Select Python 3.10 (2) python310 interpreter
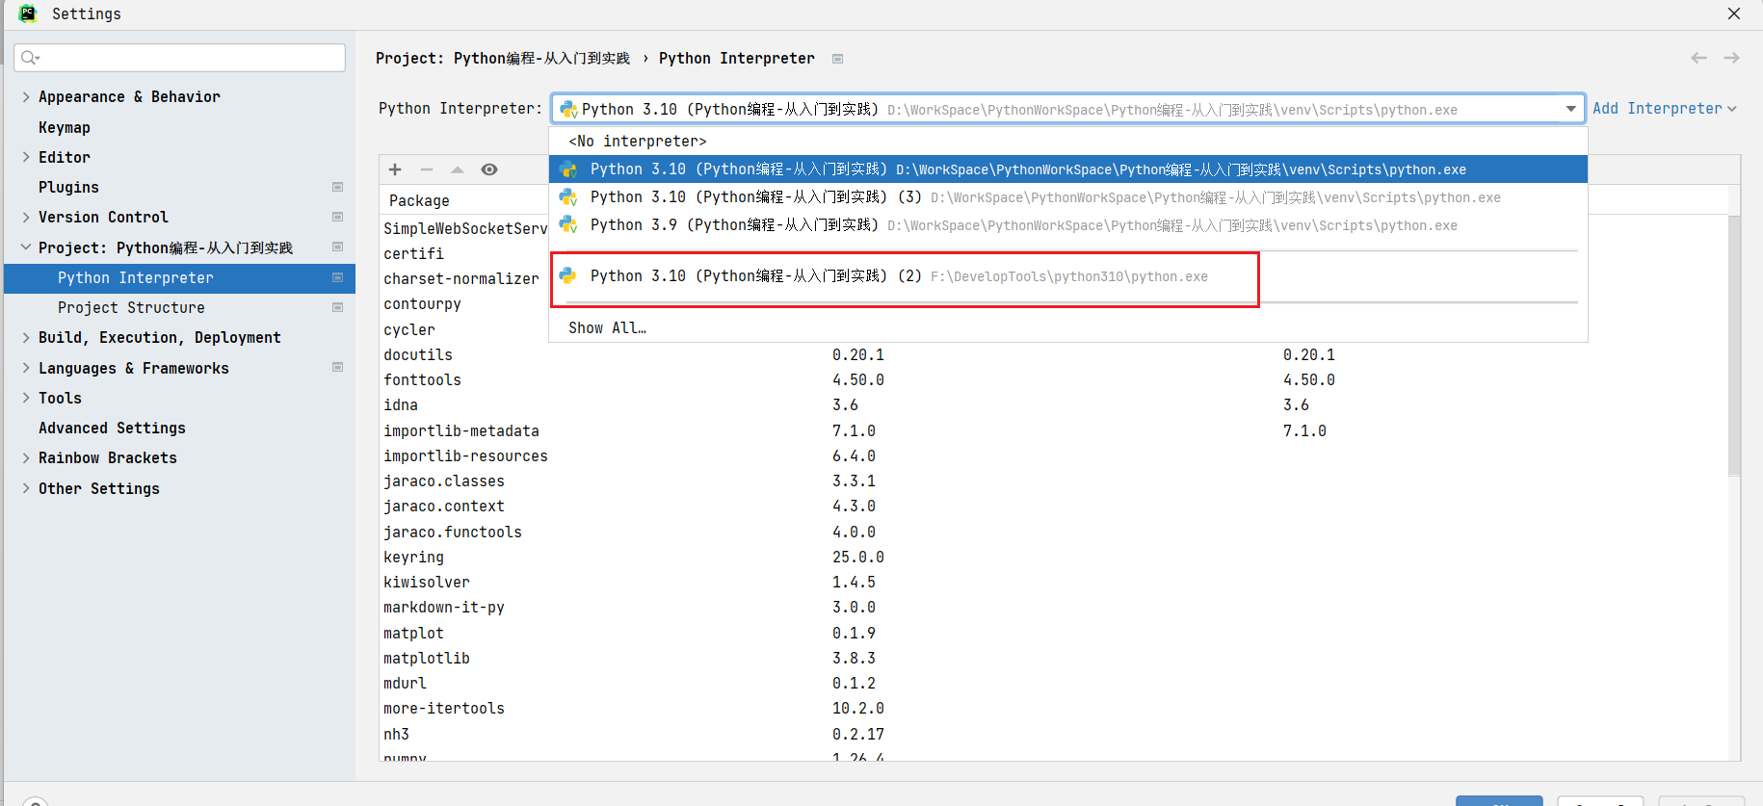The image size is (1763, 806). tap(1067, 276)
